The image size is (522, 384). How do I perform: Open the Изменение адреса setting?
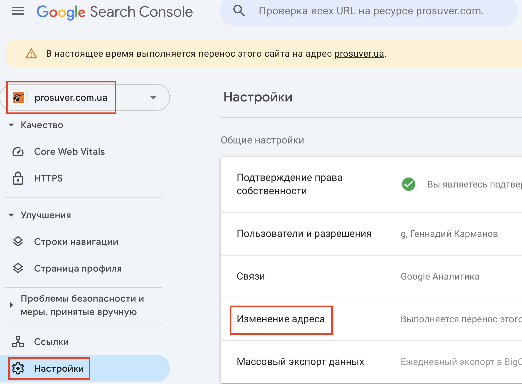click(x=281, y=319)
